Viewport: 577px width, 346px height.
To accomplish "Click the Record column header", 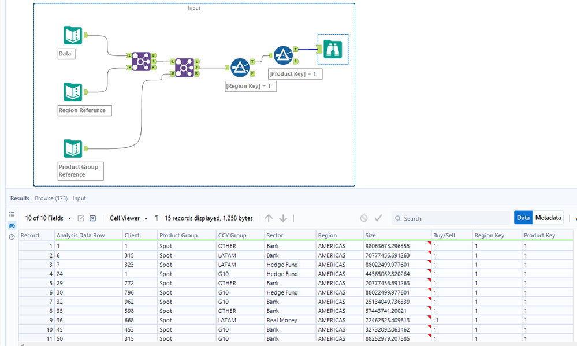I will pos(36,235).
